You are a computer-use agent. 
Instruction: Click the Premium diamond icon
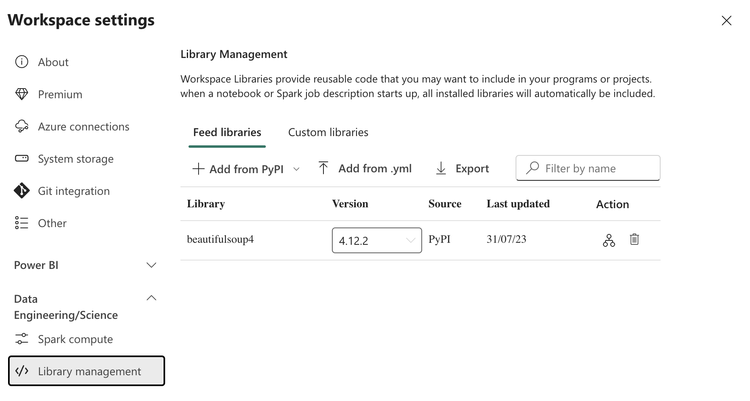(x=22, y=94)
